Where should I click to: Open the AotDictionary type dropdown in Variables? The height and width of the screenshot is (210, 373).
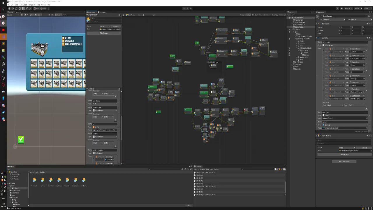point(345,45)
